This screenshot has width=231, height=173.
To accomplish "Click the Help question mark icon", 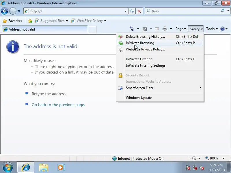I will tap(222, 29).
